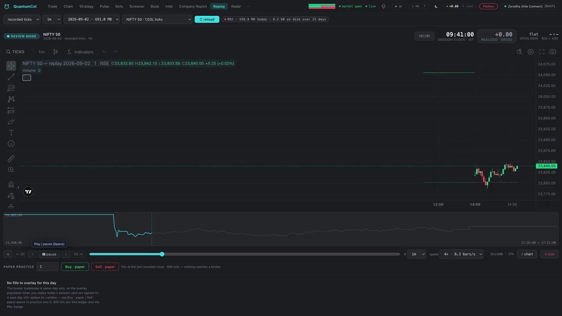Toggle magnet mode for drawings
562x316 pixels.
(11, 185)
